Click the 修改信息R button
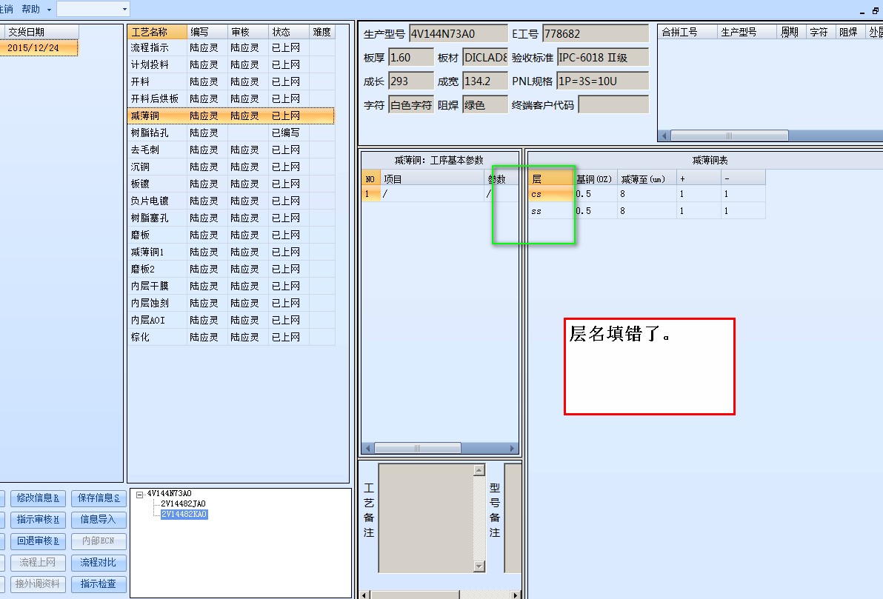Image resolution: width=883 pixels, height=599 pixels. 38,498
